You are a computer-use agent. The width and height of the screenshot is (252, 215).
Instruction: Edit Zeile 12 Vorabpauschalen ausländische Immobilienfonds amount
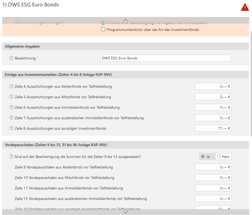pyautogui.click(x=213, y=199)
